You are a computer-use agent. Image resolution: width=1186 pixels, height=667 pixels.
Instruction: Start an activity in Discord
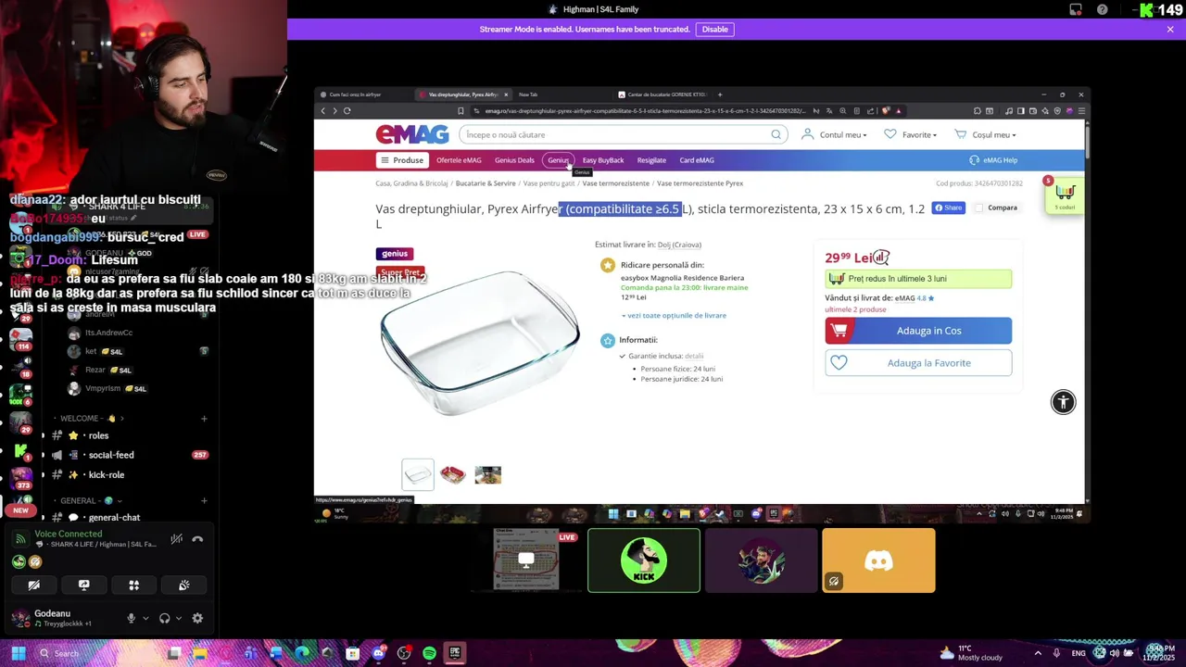click(133, 585)
